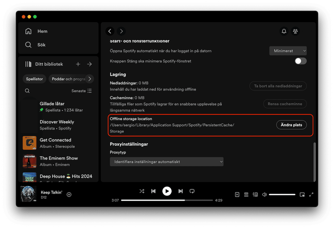Open mini player icon
Screen dimensions: 334x228
pyautogui.click(x=302, y=195)
